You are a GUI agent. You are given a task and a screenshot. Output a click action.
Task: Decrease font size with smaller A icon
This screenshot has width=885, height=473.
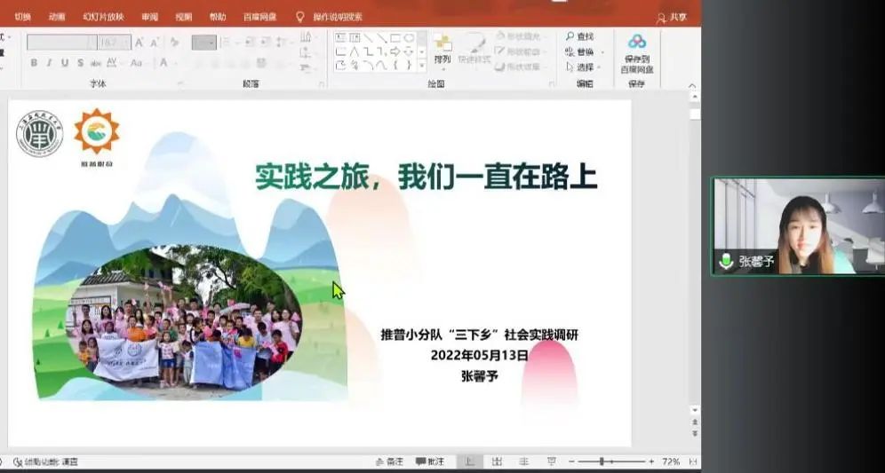(x=154, y=43)
